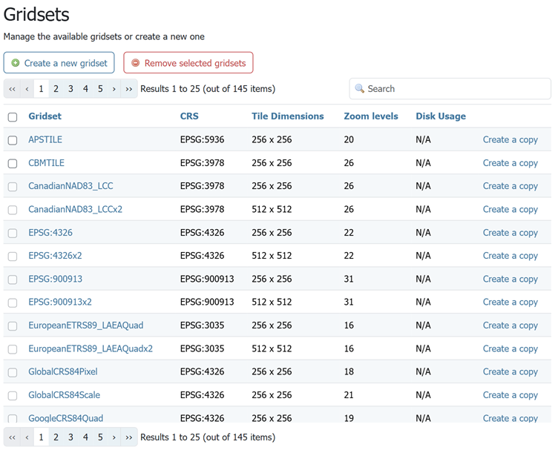Create a copy of EuropeanETRS89_LAEAQuad gridset
555x450 pixels.
[x=510, y=325]
